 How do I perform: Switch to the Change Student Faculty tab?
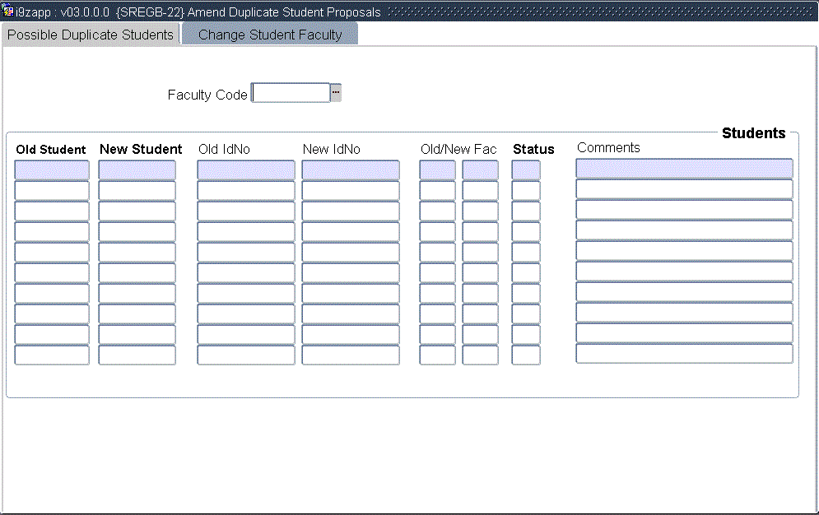(270, 35)
